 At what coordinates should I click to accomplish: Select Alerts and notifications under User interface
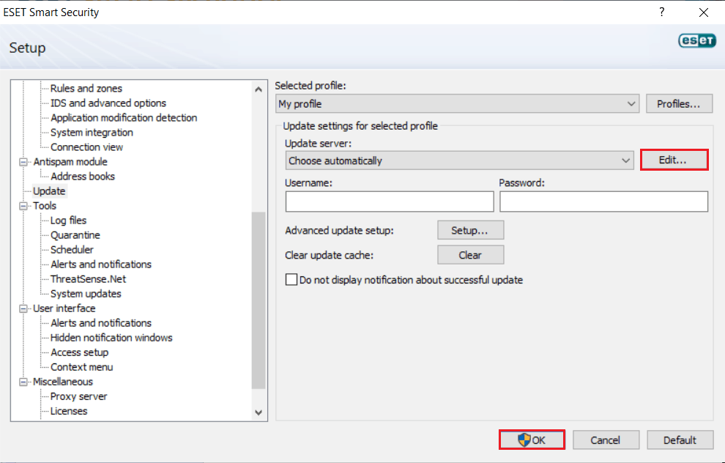(x=101, y=323)
